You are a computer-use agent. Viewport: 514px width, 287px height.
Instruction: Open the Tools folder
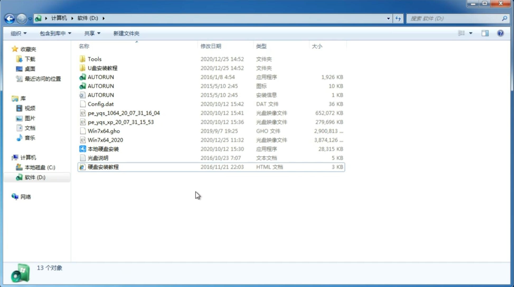click(x=94, y=59)
